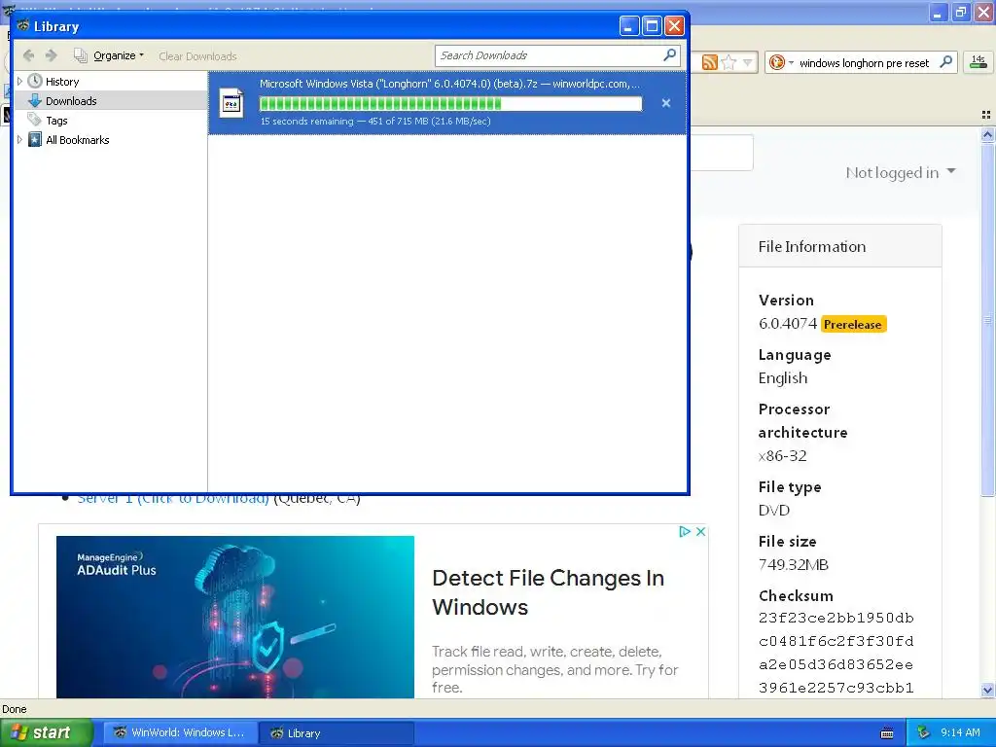This screenshot has width=996, height=747.
Task: Select All Bookmarks in the sidebar
Action: (x=78, y=140)
